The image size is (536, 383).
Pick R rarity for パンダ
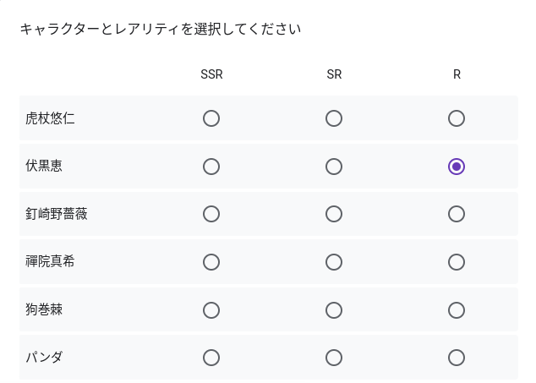(457, 358)
